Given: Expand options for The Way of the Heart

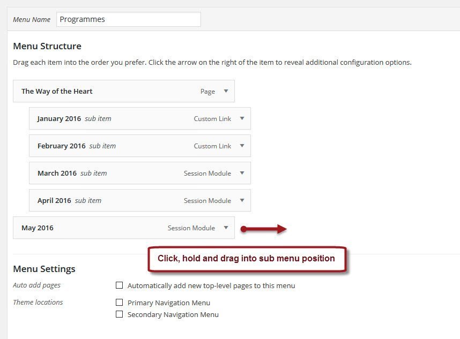Looking at the screenshot, I should click(225, 91).
